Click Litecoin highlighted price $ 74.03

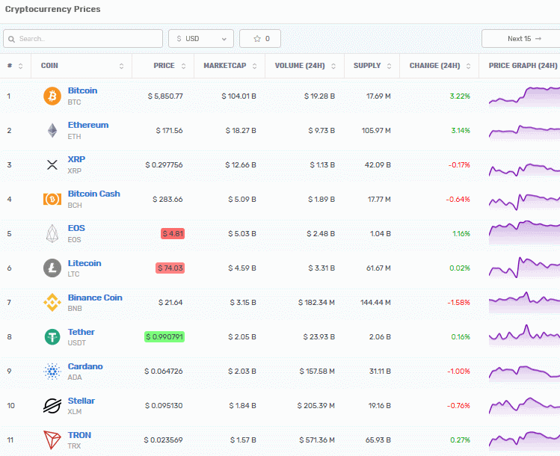170,268
